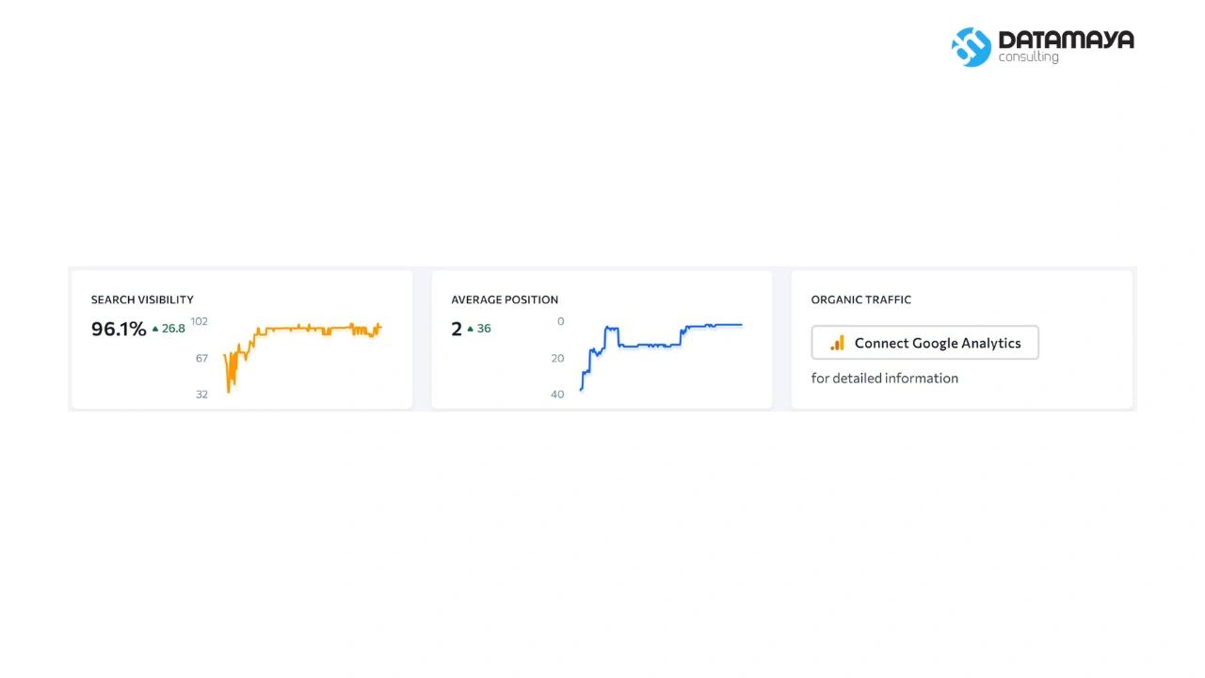Select the AVERAGE POSITION card title
The width and height of the screenshot is (1205, 678).
pyautogui.click(x=505, y=299)
